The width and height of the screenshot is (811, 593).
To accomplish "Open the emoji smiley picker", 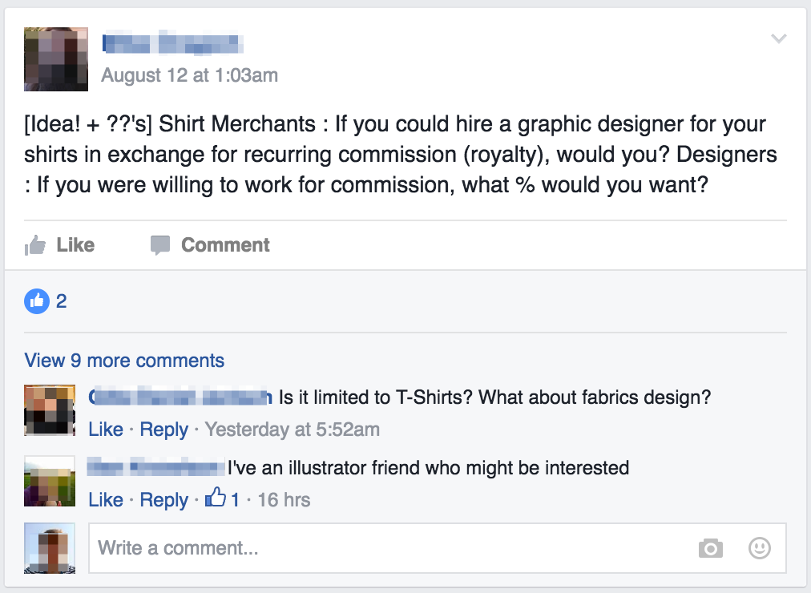I will (759, 548).
